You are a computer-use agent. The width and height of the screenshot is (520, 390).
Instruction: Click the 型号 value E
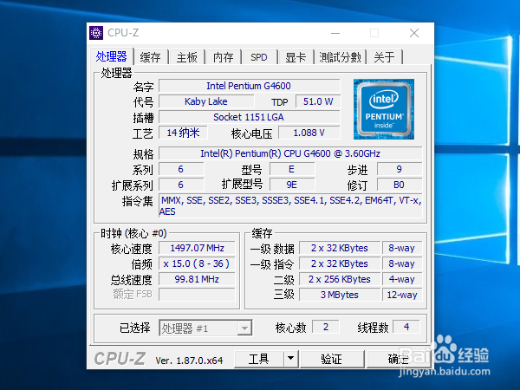coord(292,169)
